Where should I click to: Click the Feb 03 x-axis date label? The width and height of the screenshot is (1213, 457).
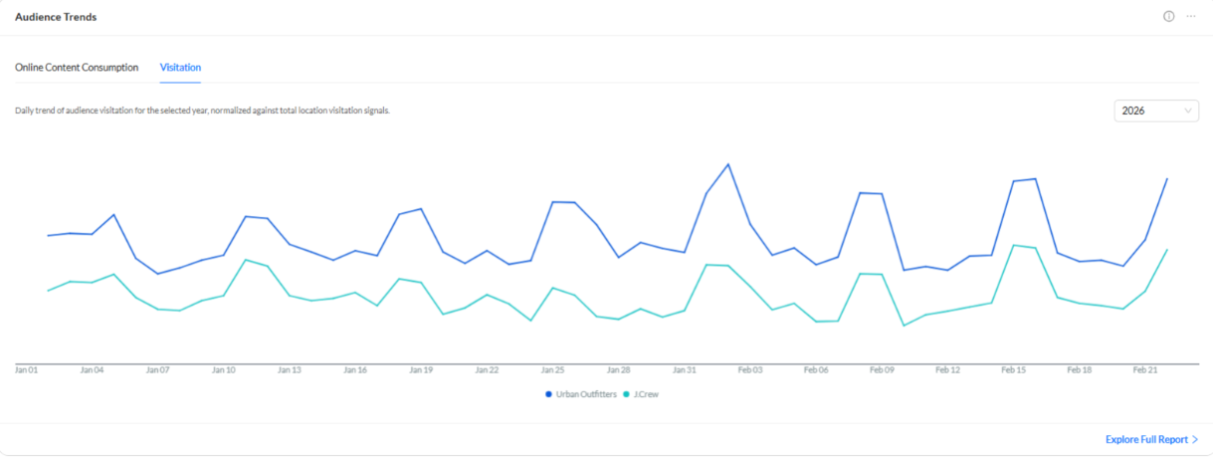750,370
